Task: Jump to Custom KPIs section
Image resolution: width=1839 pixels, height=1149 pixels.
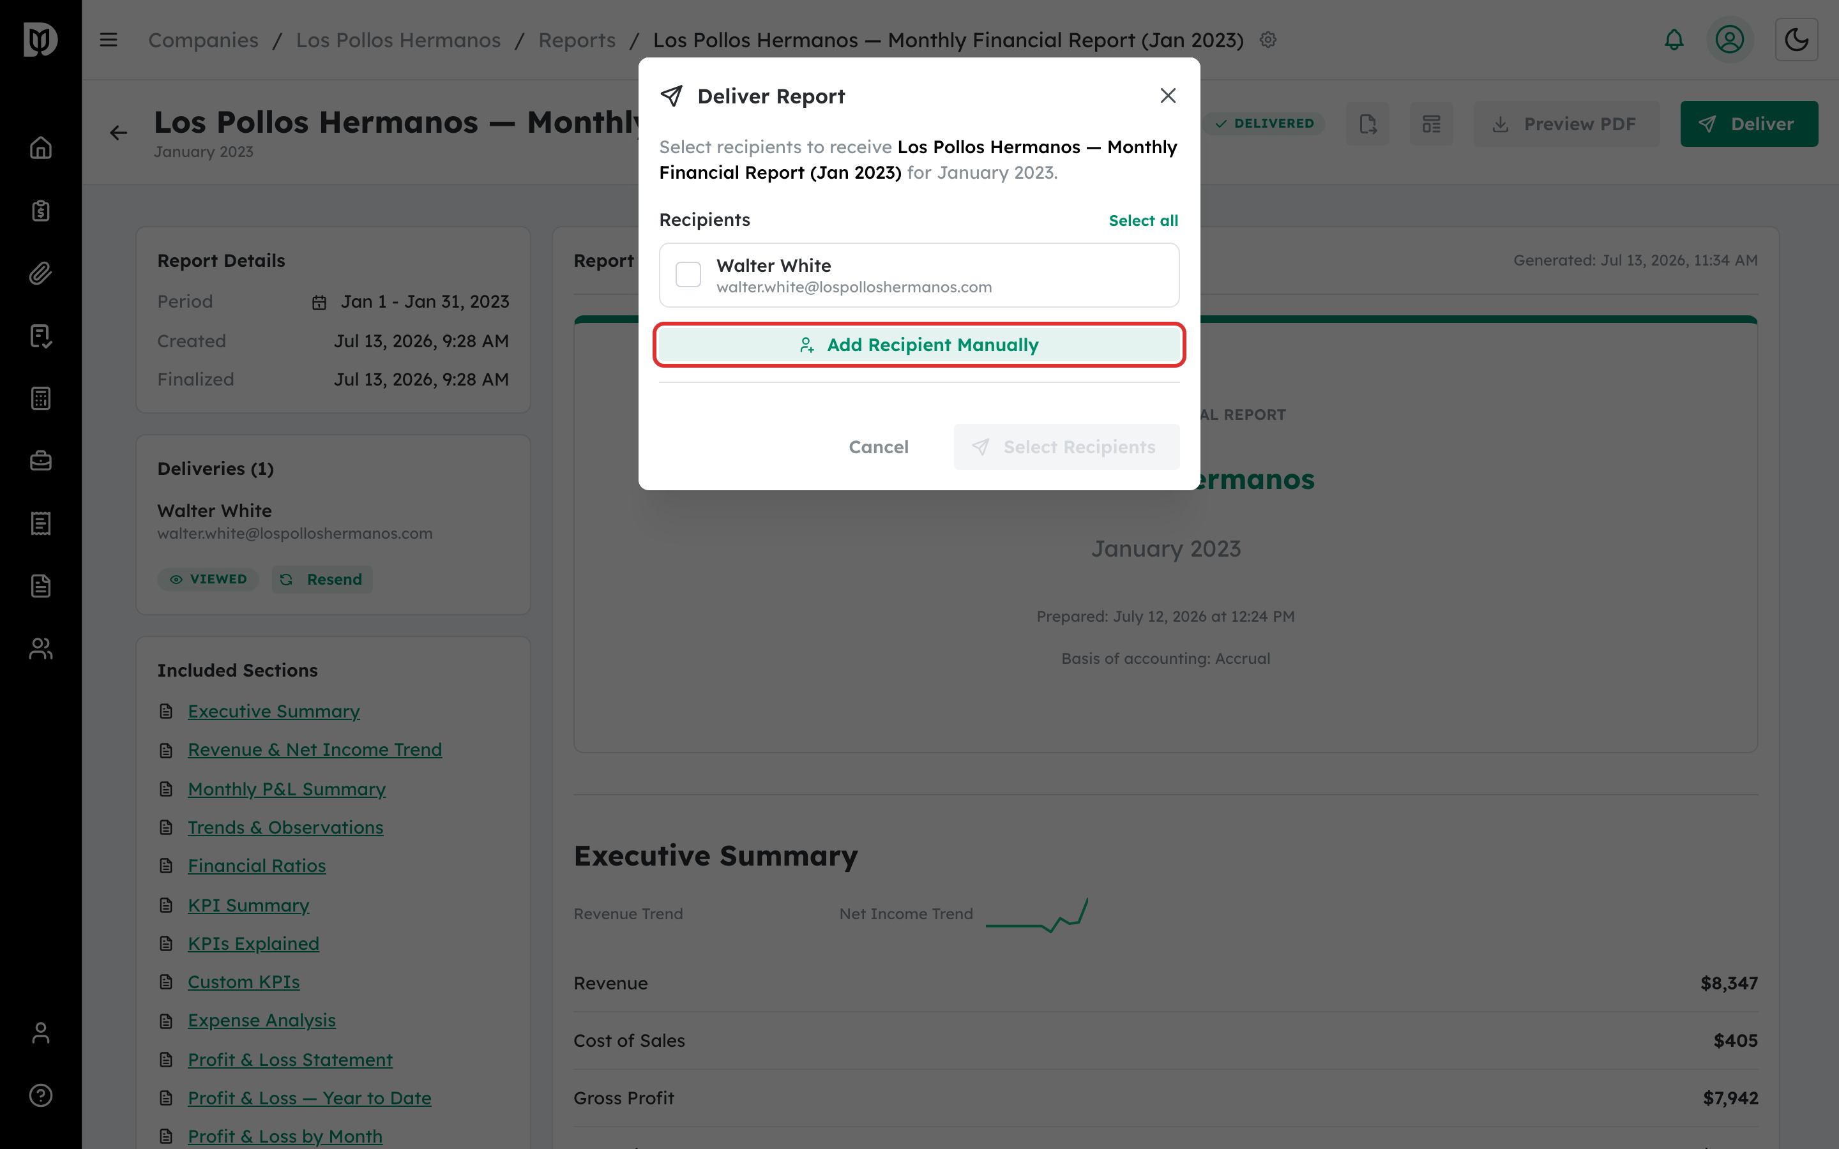Action: click(x=243, y=982)
